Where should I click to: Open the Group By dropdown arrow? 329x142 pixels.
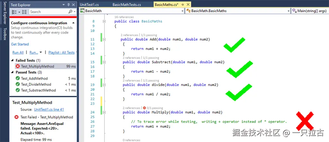coord(19,12)
